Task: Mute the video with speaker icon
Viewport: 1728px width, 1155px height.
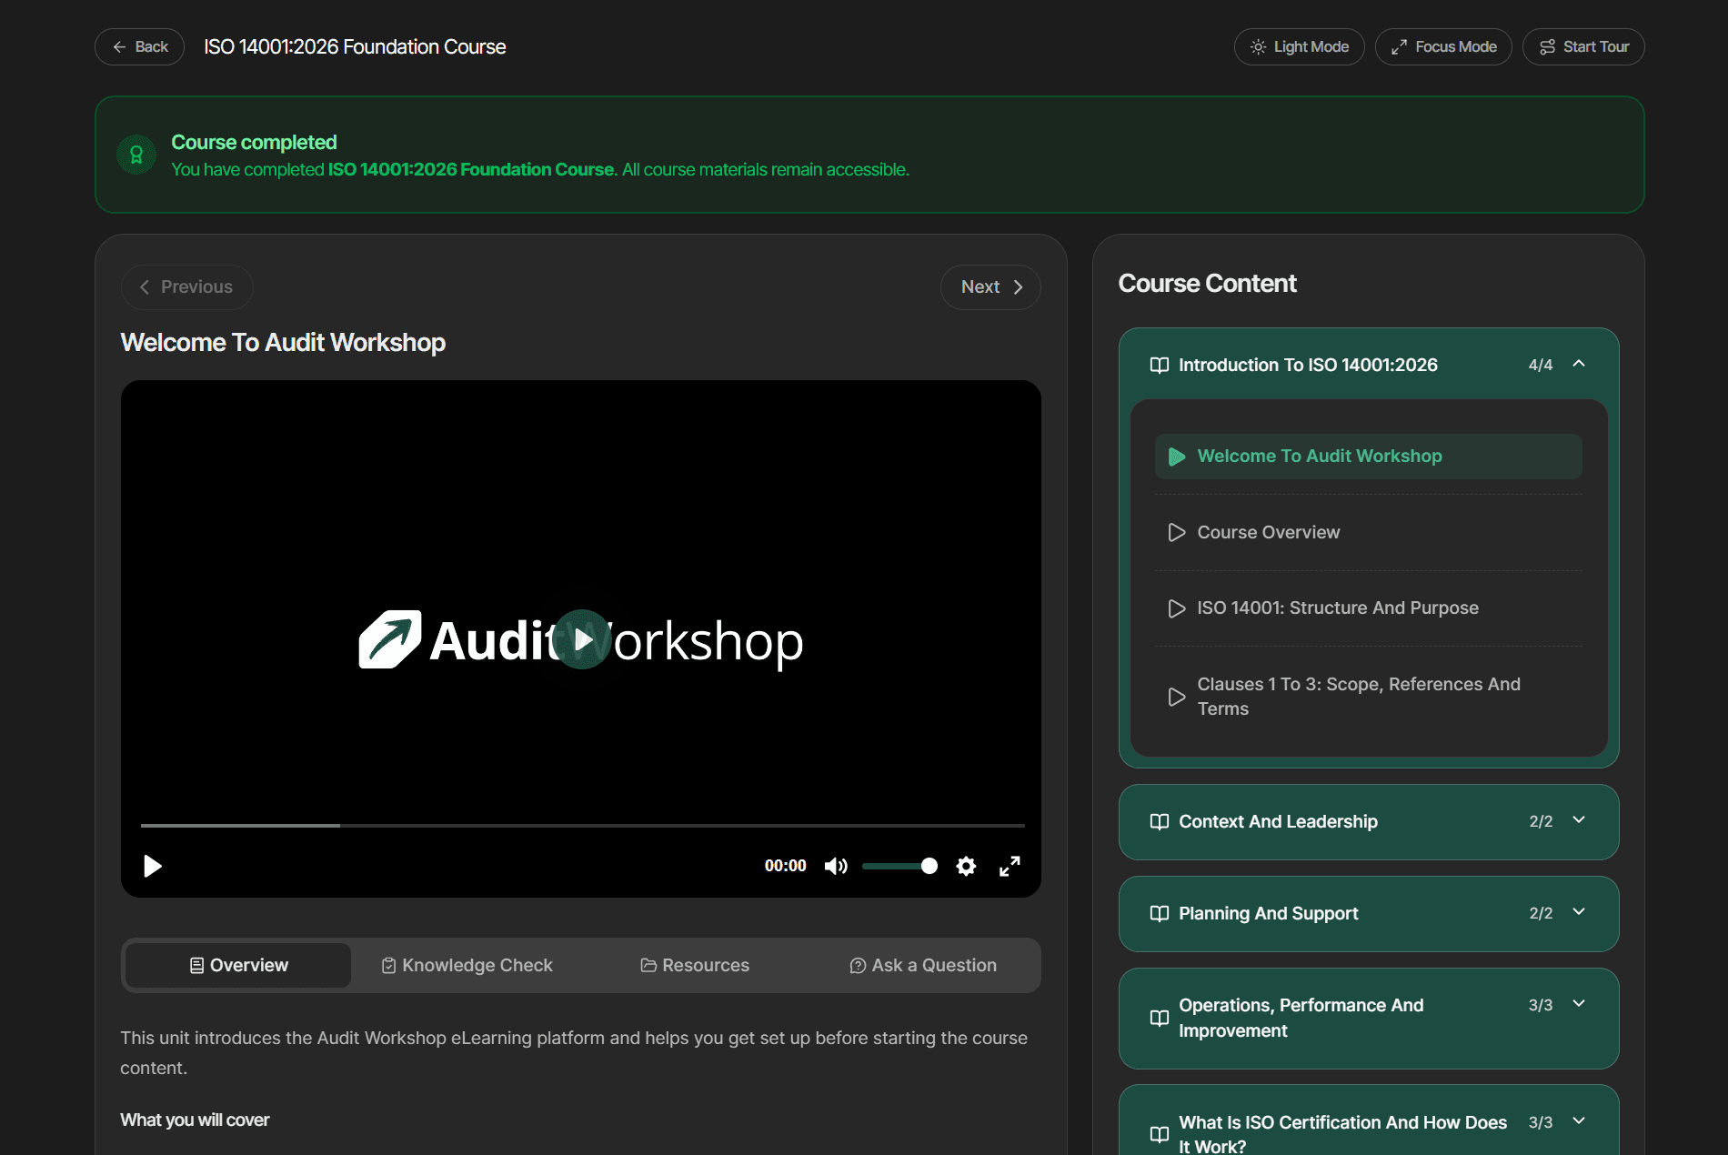Action: (x=836, y=866)
